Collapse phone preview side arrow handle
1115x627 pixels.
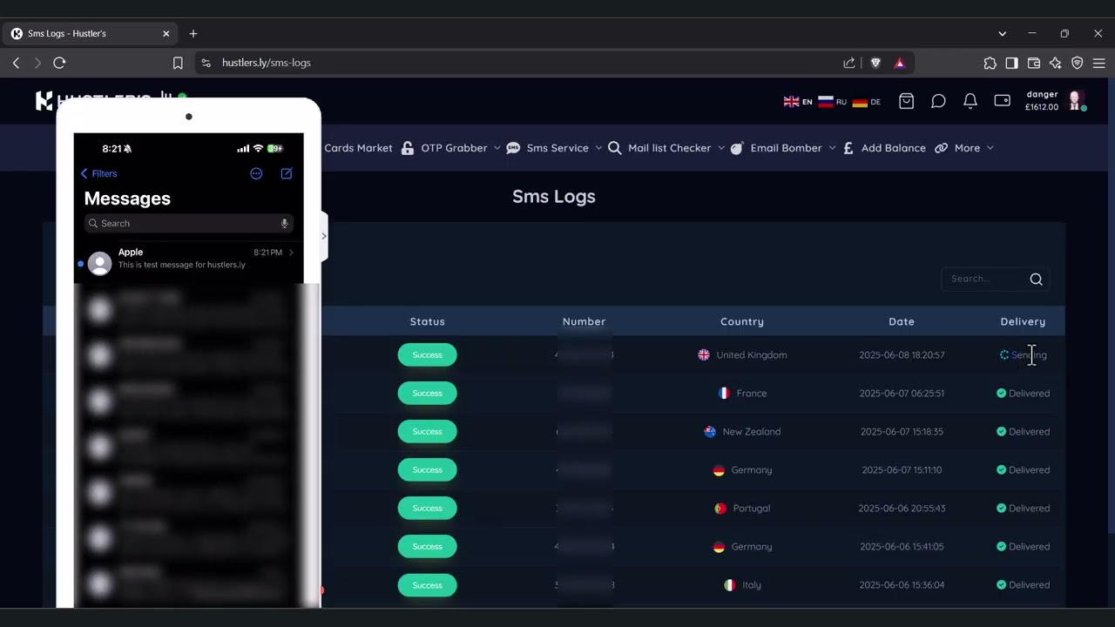pos(324,235)
